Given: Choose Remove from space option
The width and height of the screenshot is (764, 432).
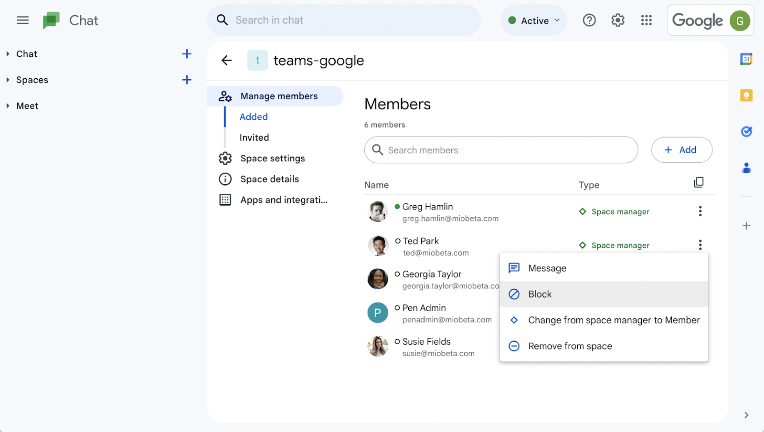Looking at the screenshot, I should coord(604,346).
